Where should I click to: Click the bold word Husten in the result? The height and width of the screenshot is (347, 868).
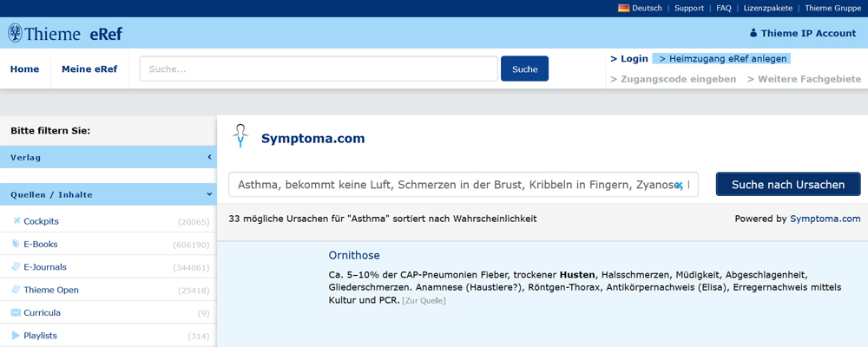pos(577,274)
